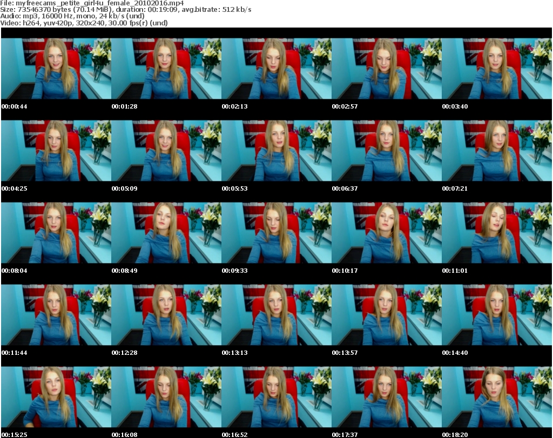
Task: Open the frame thumbnail labeled 00:07:21
Action: pos(497,151)
